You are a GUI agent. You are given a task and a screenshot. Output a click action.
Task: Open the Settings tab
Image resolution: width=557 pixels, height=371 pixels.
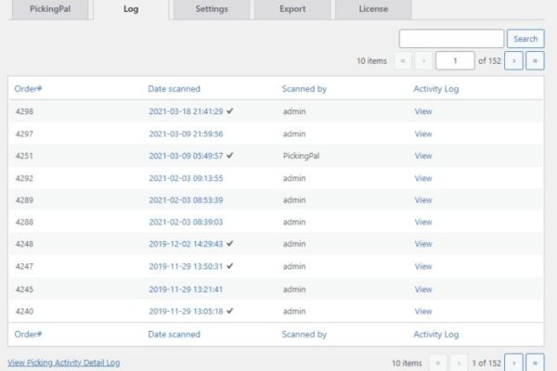pyautogui.click(x=211, y=9)
